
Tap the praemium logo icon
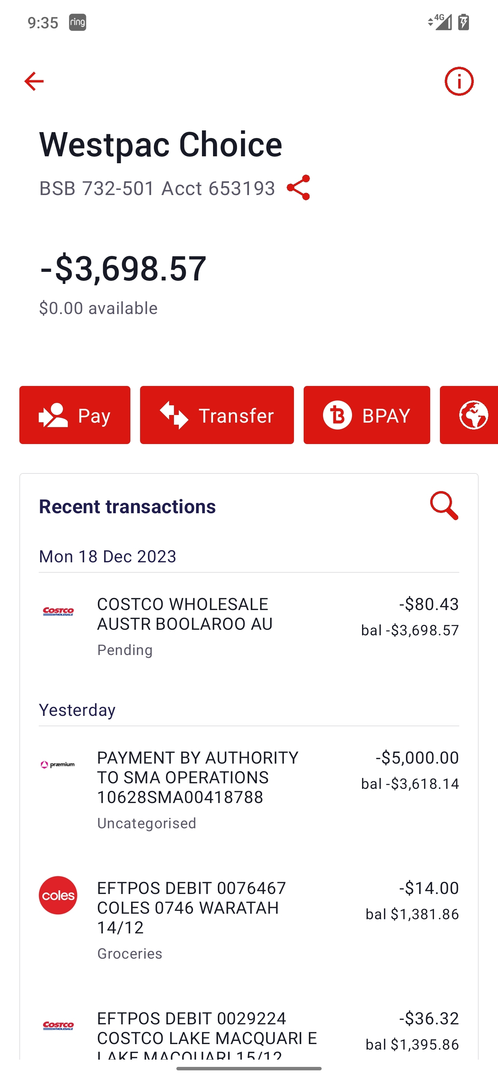click(x=58, y=765)
